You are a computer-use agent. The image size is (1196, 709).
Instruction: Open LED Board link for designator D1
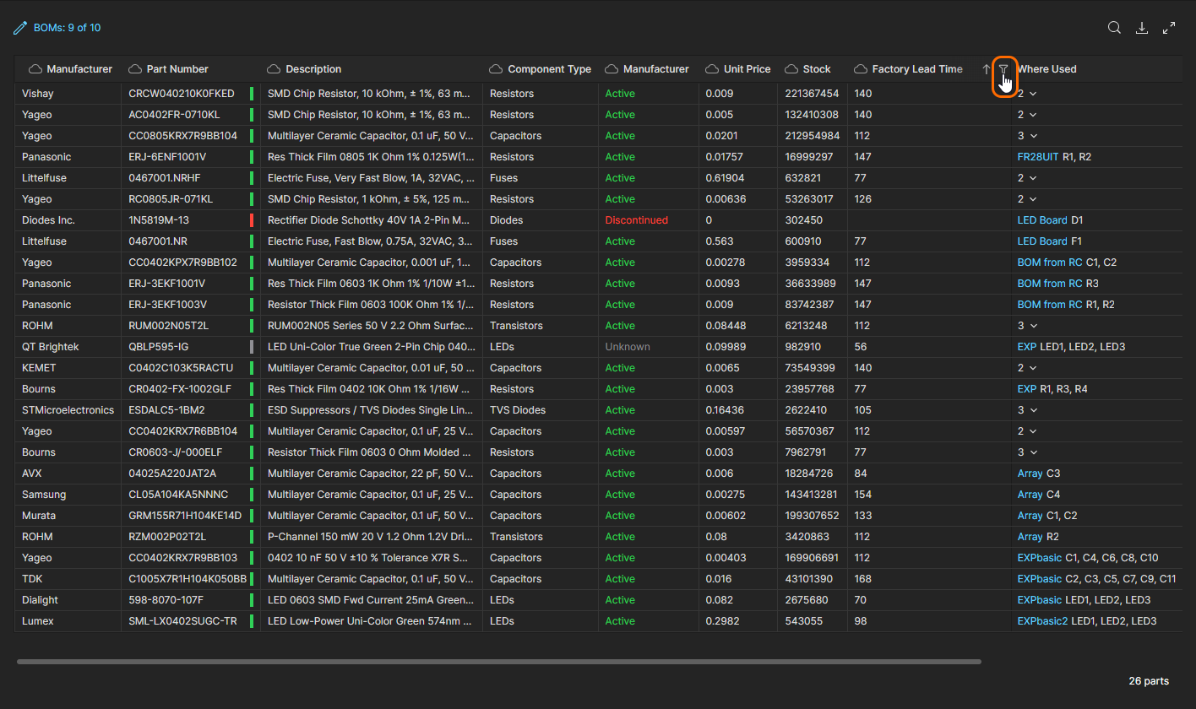[x=1042, y=220]
